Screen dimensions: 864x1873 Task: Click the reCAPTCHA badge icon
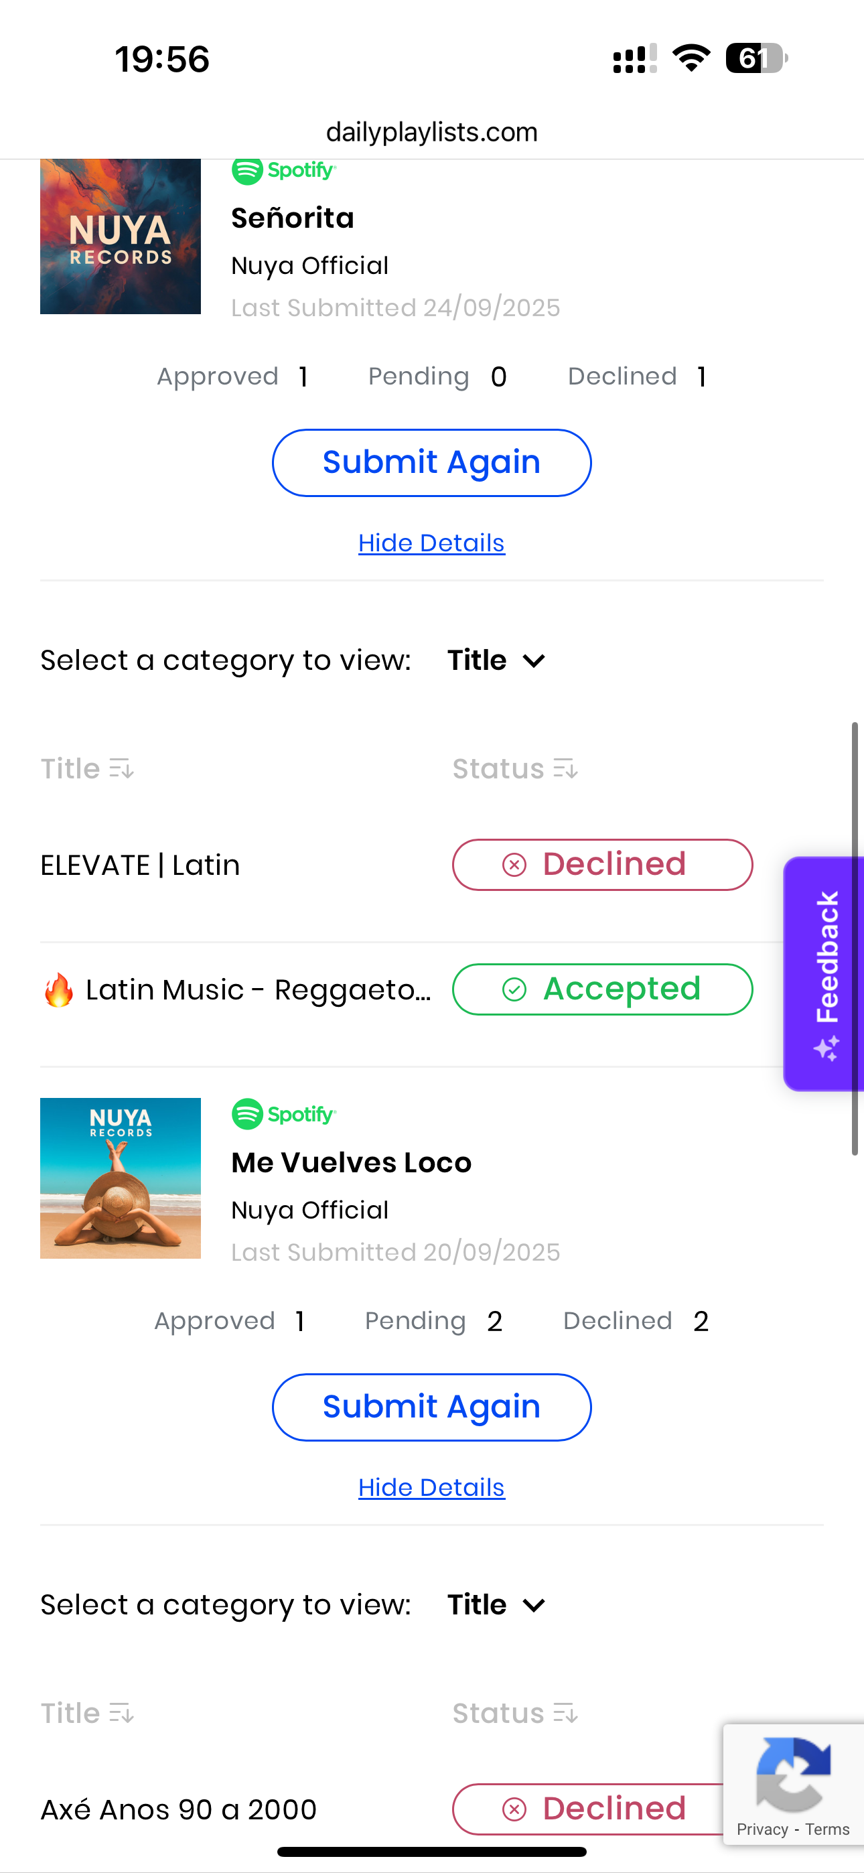pos(794,1775)
